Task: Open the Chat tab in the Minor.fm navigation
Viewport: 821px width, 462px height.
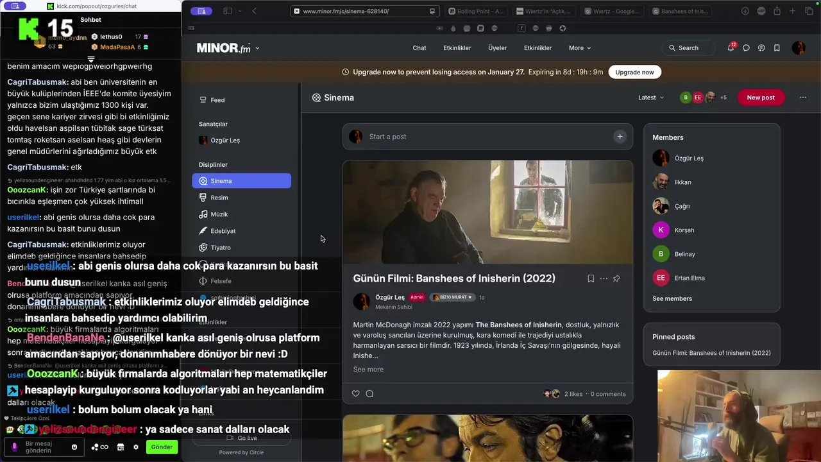Action: 419,48
